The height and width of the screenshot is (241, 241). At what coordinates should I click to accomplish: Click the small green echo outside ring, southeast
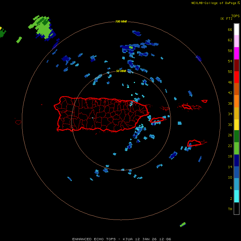pyautogui.click(x=183, y=225)
